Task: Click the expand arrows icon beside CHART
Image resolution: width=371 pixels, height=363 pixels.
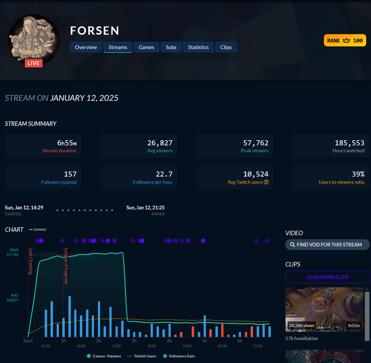Action: [x=31, y=230]
